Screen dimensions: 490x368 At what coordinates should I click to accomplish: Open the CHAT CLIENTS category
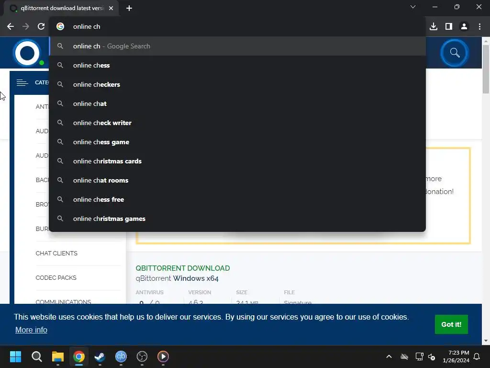point(56,253)
